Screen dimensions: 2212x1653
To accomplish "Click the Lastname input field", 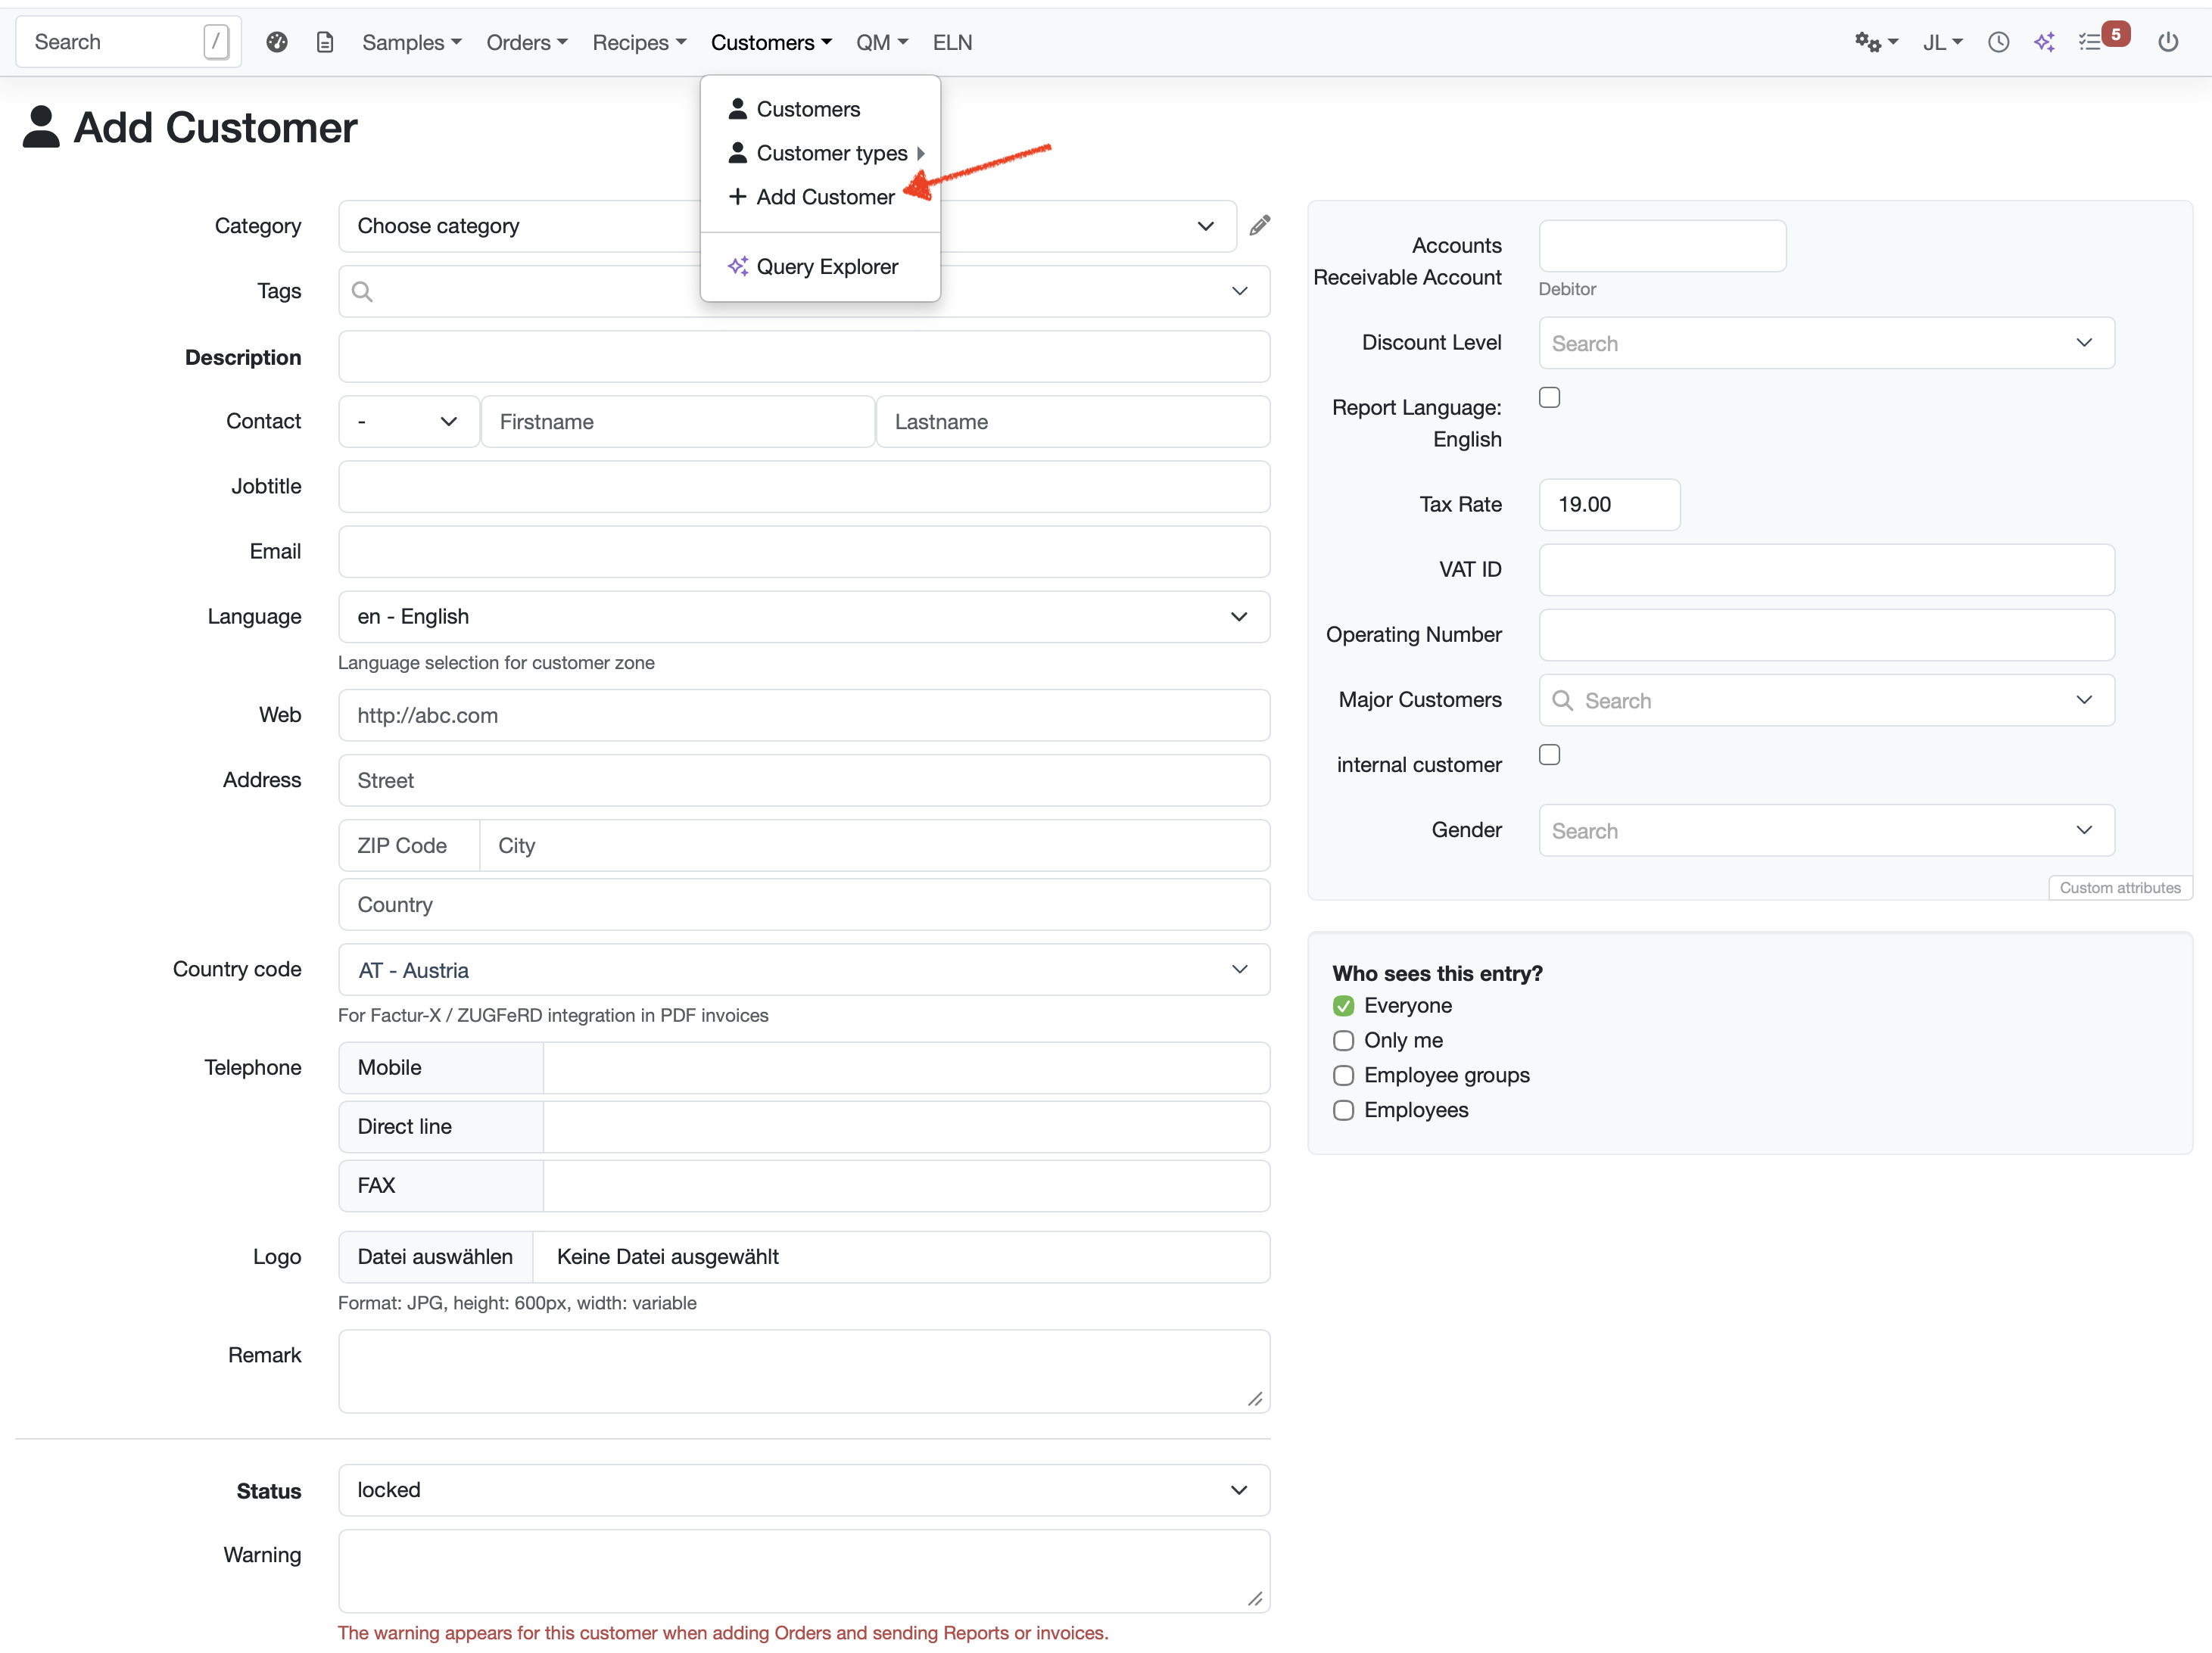I will 1072,421.
